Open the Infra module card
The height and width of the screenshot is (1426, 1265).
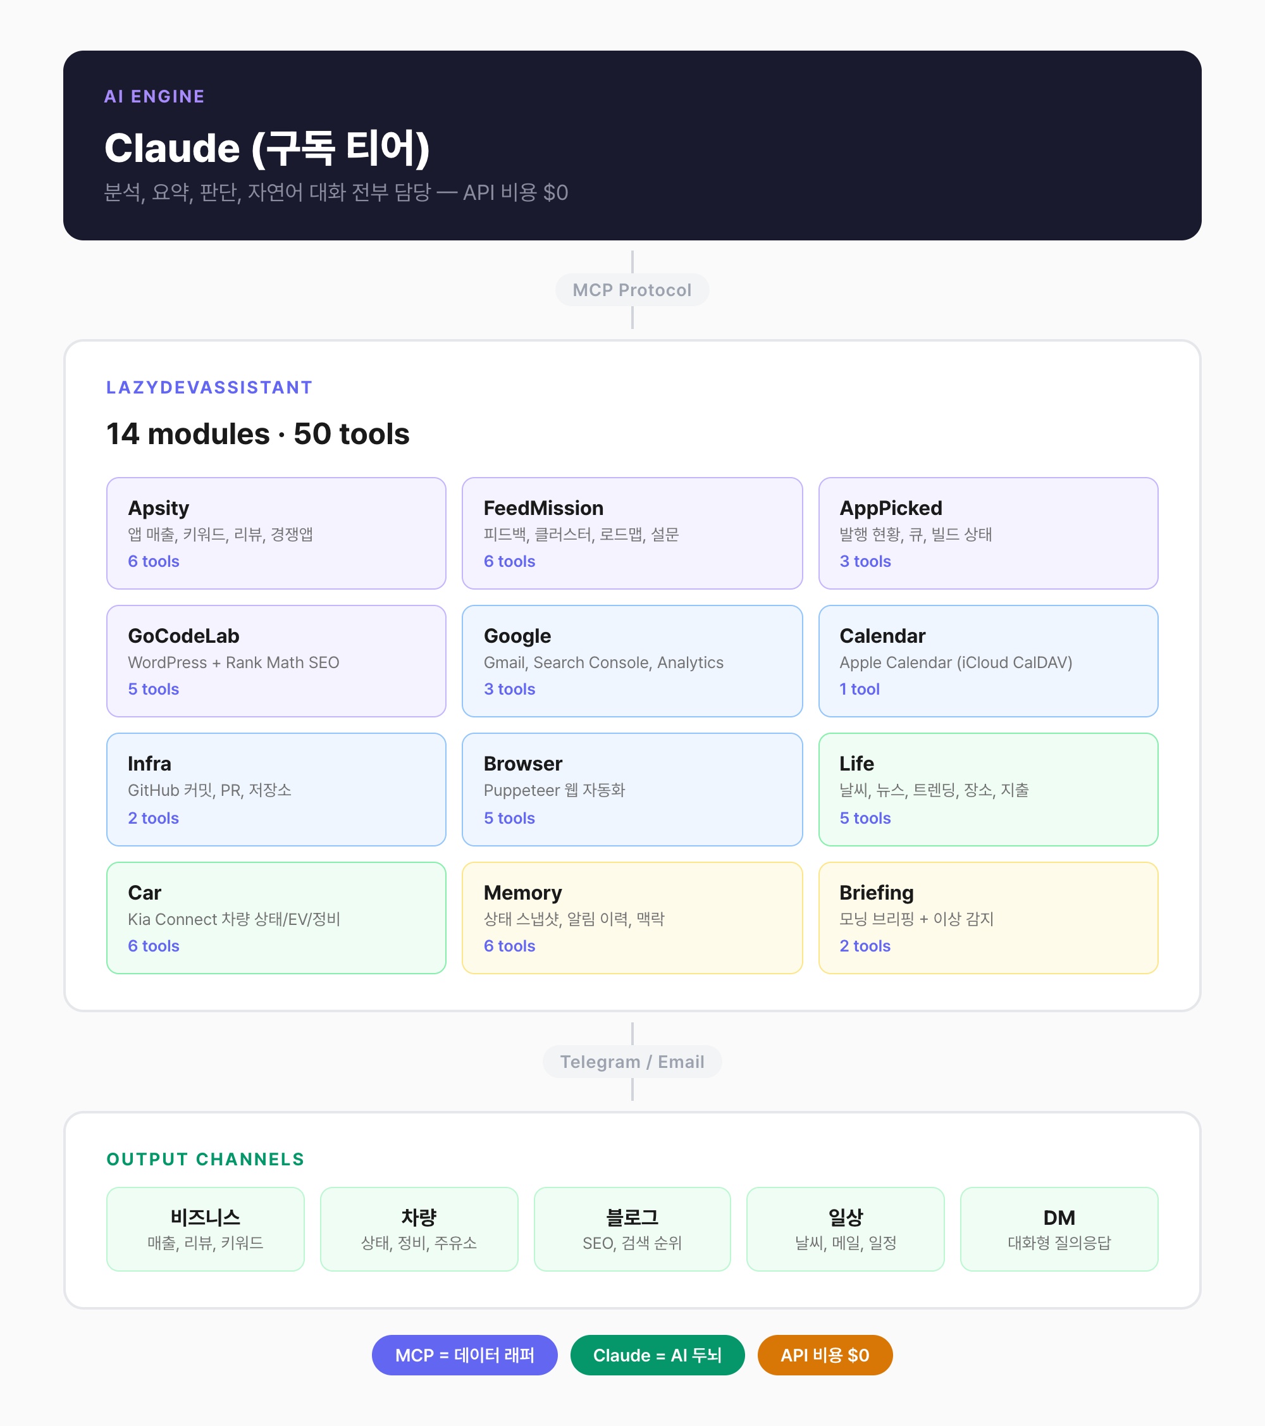tap(276, 790)
